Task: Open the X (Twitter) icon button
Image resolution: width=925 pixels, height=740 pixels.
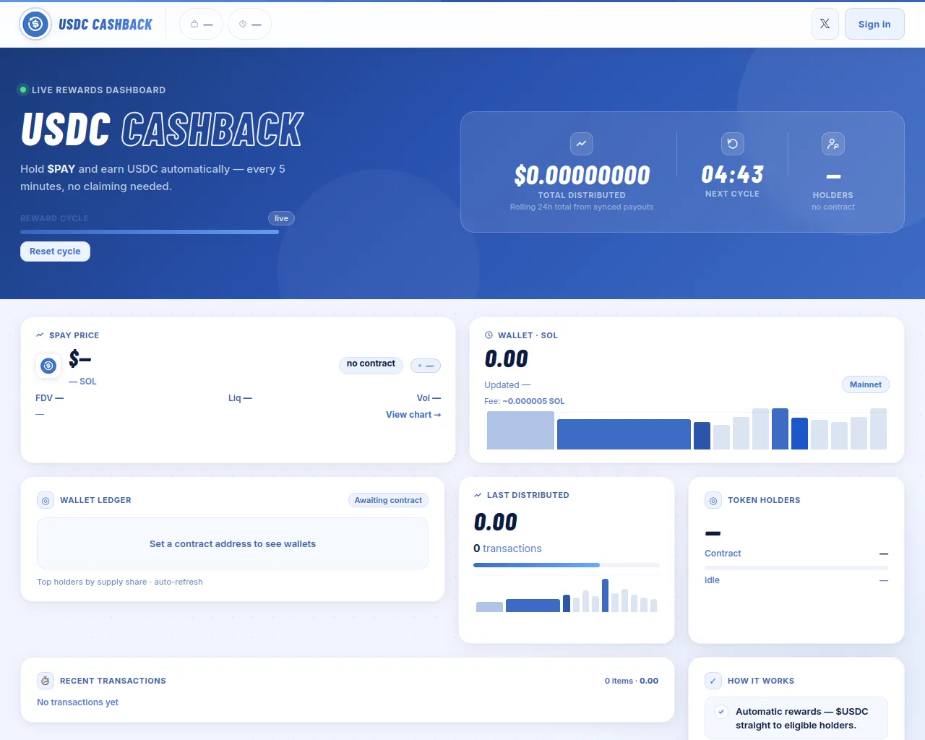Action: pos(825,24)
